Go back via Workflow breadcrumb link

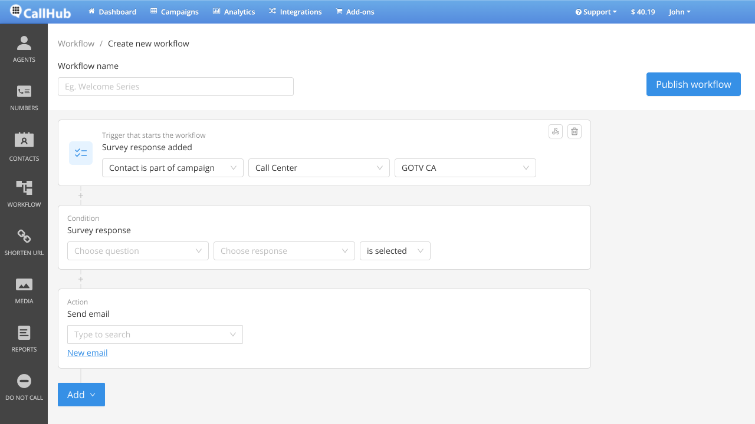(76, 44)
